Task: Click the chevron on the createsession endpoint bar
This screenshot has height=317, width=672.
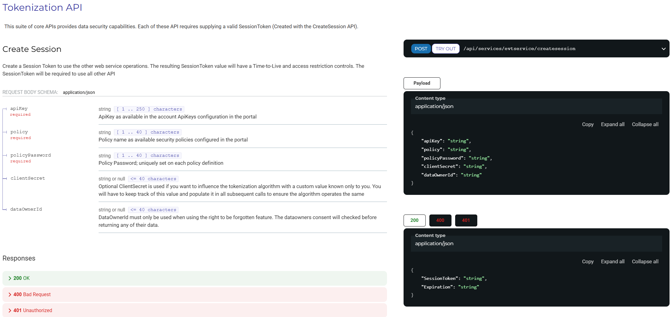Action: [x=663, y=49]
